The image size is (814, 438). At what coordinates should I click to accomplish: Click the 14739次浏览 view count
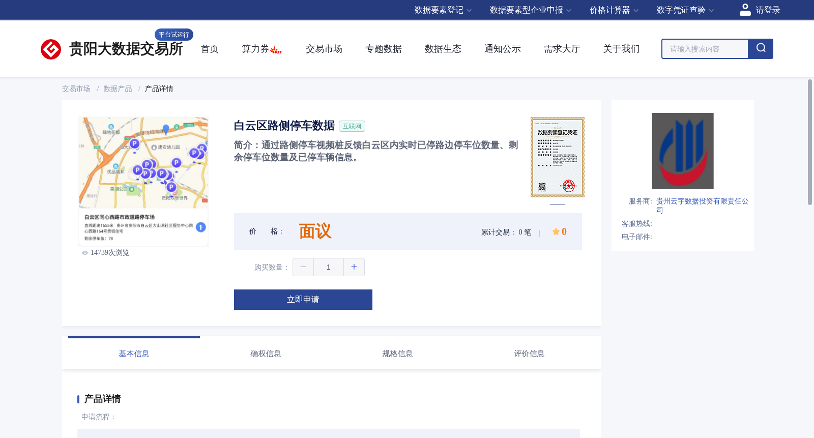pyautogui.click(x=110, y=253)
